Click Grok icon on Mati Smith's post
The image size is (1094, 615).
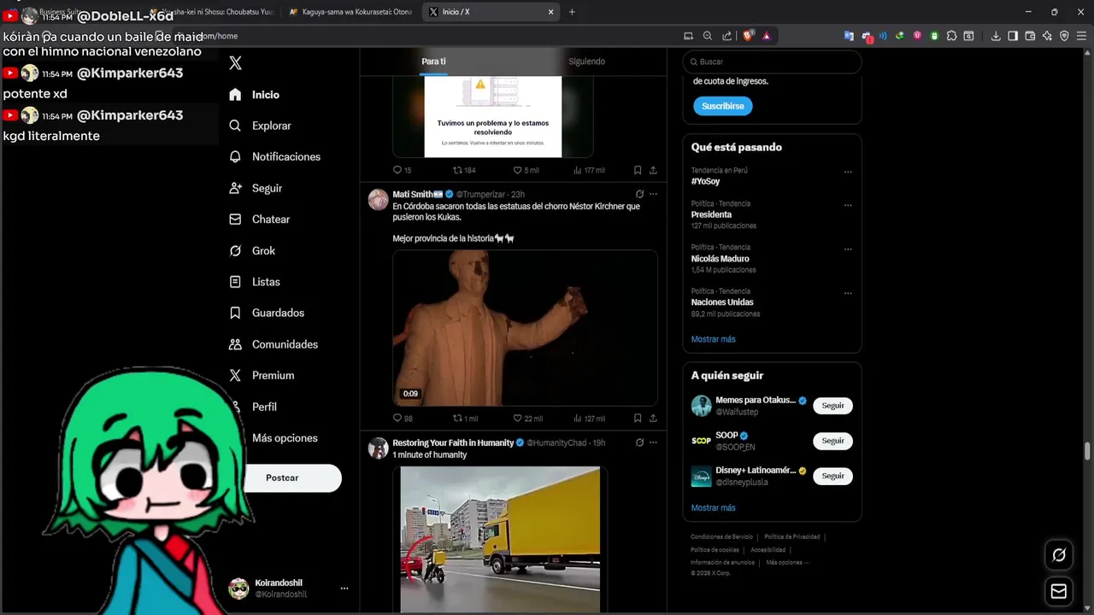639,194
